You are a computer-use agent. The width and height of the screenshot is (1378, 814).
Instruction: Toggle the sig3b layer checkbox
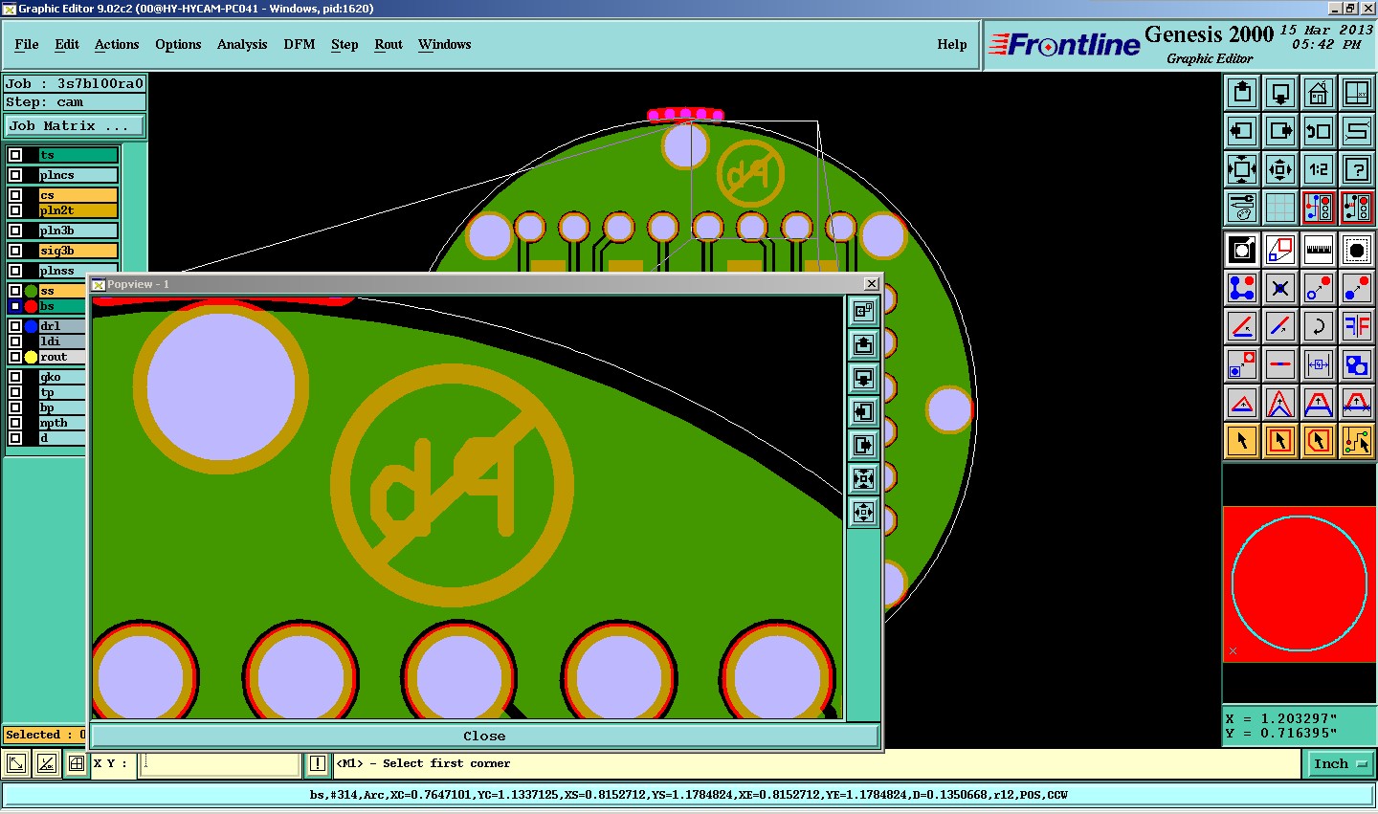[15, 251]
